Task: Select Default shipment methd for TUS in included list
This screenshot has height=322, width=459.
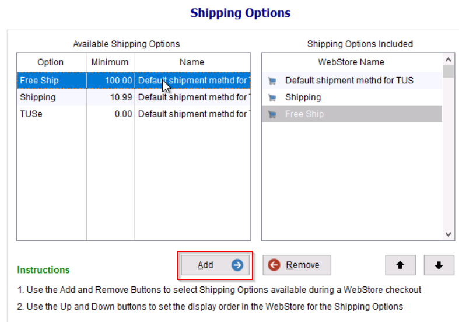Action: (349, 80)
